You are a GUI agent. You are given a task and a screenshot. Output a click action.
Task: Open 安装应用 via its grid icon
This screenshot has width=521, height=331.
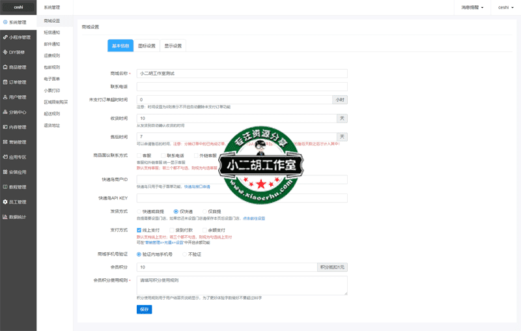point(5,172)
